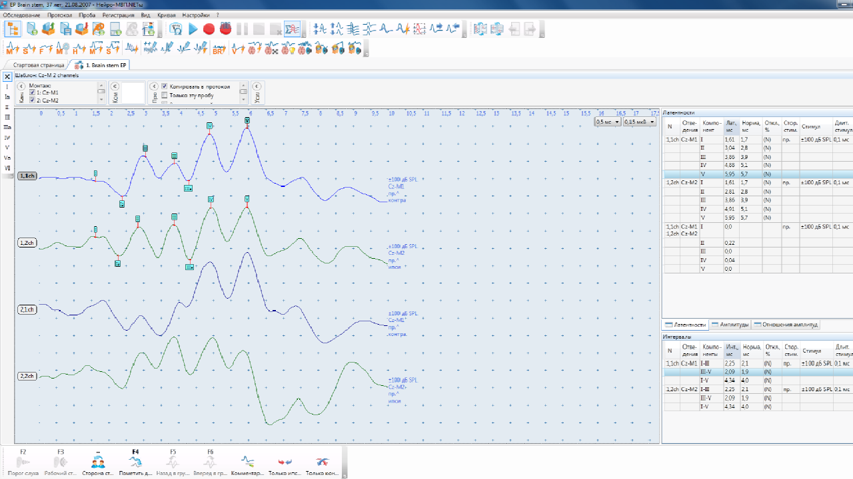Click the close X icon above marker list
This screenshot has height=479, width=853.
7,77
